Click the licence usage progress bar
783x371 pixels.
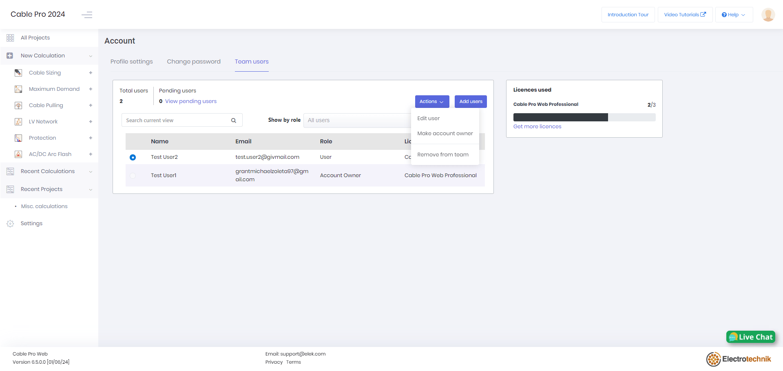pos(584,117)
